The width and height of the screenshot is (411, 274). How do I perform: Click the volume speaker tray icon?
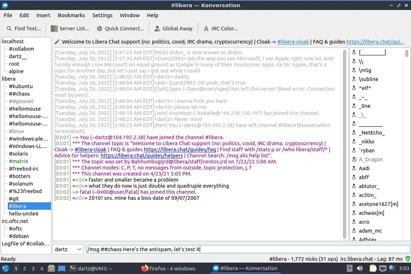point(360,268)
